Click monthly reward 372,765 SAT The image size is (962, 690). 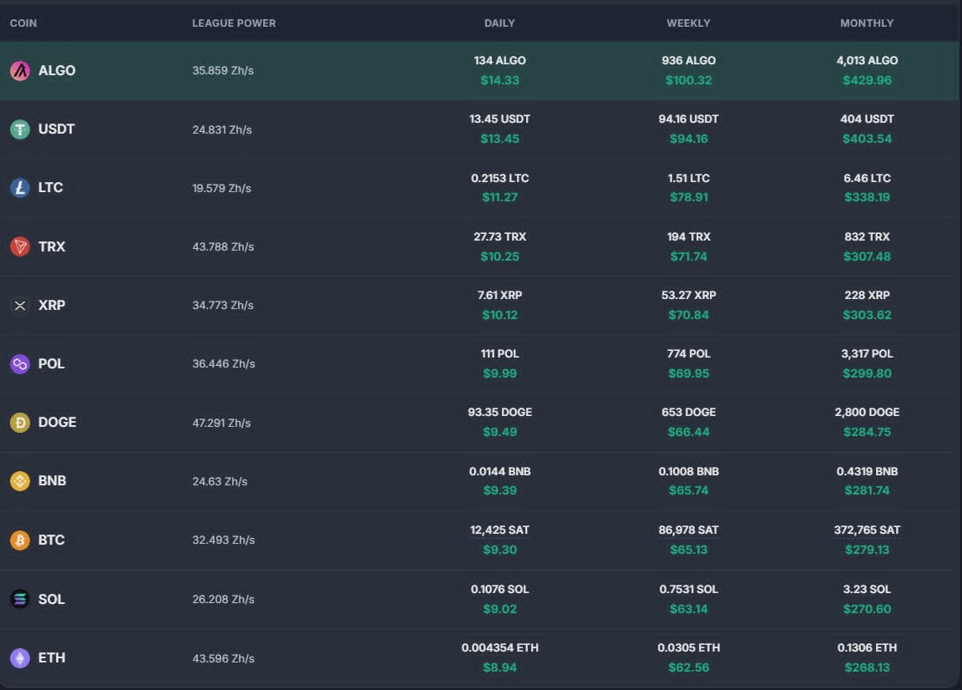(867, 530)
